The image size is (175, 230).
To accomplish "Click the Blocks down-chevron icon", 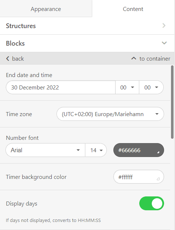I will [x=164, y=43].
